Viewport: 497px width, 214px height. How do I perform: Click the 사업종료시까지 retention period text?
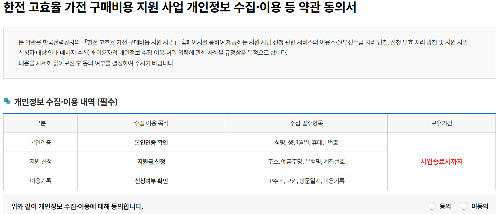[x=442, y=161]
